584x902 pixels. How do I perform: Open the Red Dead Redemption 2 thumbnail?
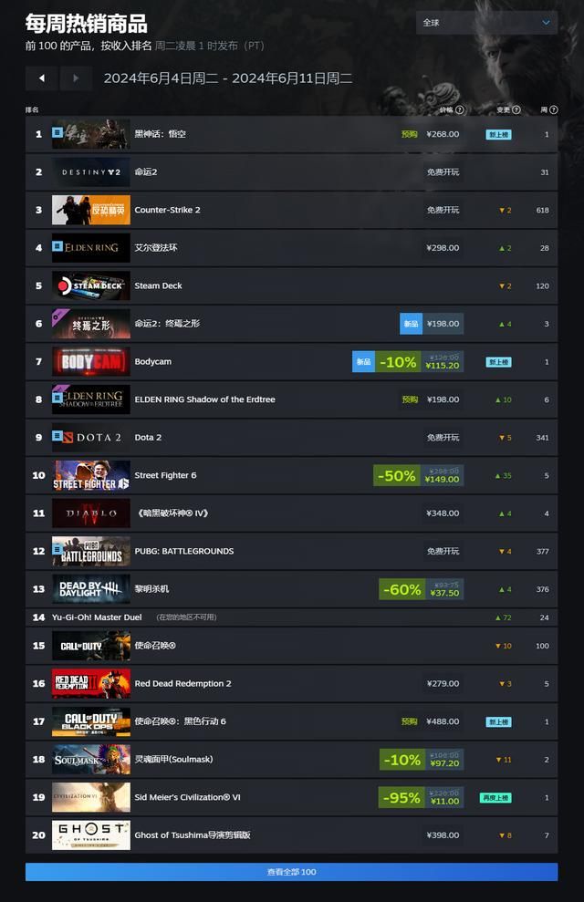point(90,684)
